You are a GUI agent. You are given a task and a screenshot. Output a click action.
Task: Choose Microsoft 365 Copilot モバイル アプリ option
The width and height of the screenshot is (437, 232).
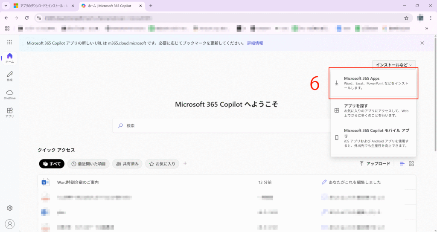pos(373,138)
